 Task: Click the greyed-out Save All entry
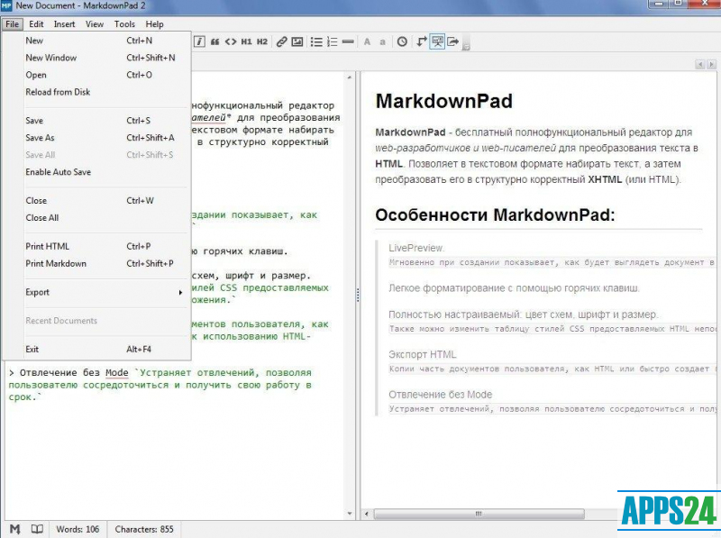pos(96,154)
